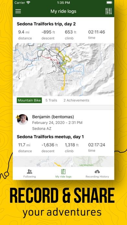
Task: Switch to the Following tab
Action: pyautogui.click(x=29, y=174)
